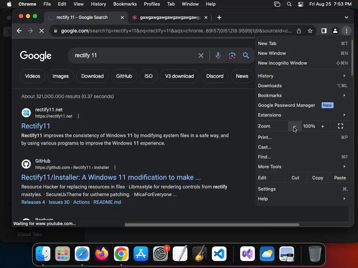Select Print... menu entry
Screen dimensions: 358x268
click(303, 137)
